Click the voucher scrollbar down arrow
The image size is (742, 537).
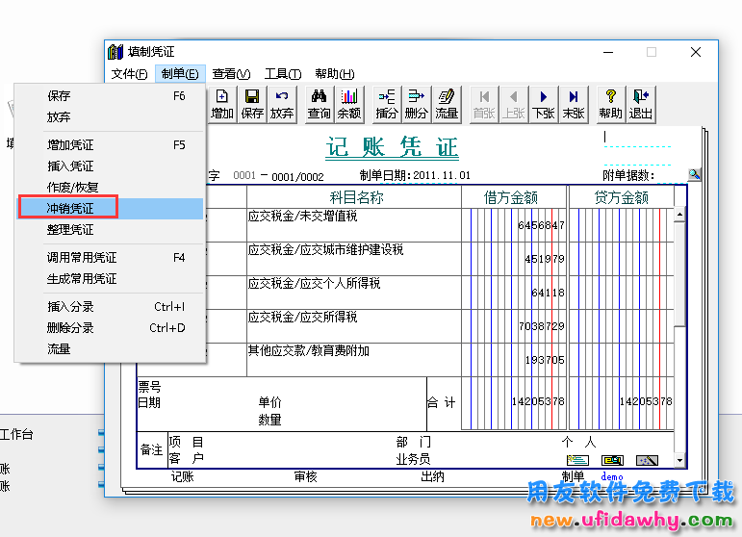tap(680, 461)
